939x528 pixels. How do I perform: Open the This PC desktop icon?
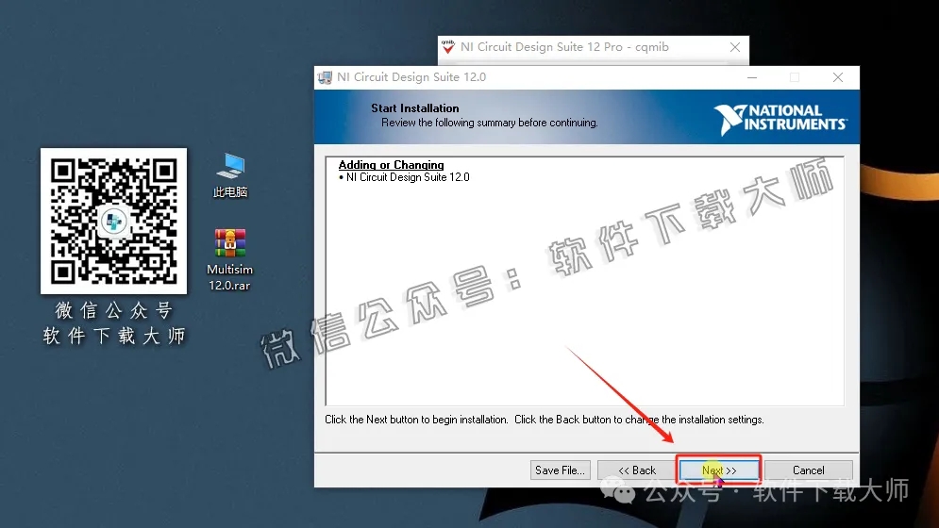230,174
